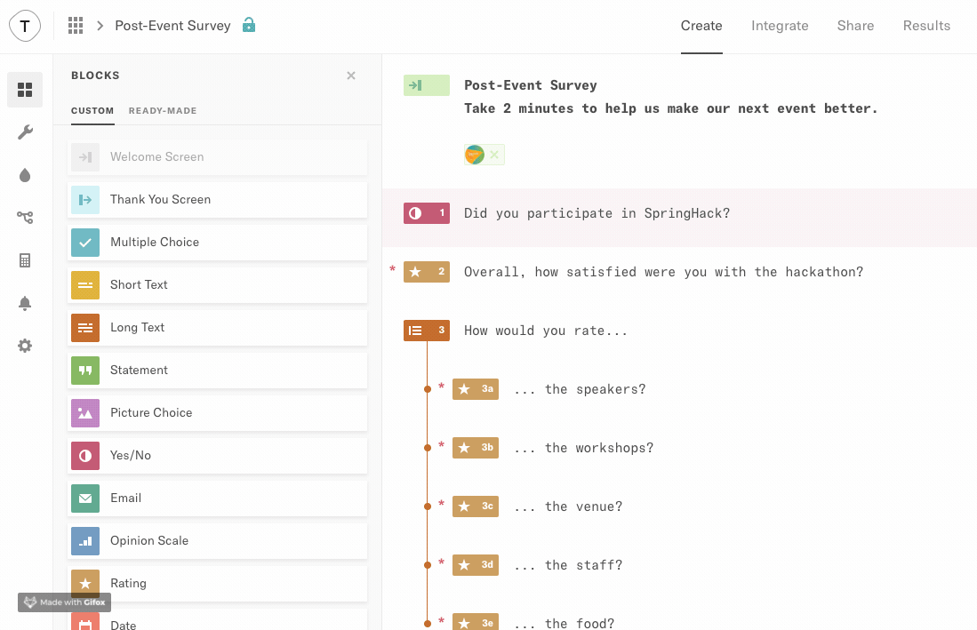Image resolution: width=977 pixels, height=630 pixels.
Task: Open the Calculator icon in sidebar
Action: [25, 260]
